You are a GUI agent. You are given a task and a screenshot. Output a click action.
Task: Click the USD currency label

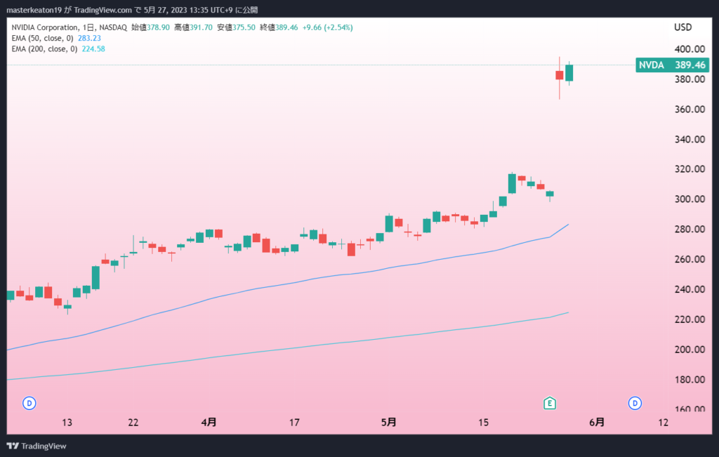tap(682, 27)
